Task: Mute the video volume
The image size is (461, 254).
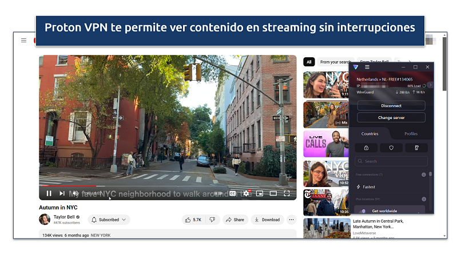Action: (75, 193)
